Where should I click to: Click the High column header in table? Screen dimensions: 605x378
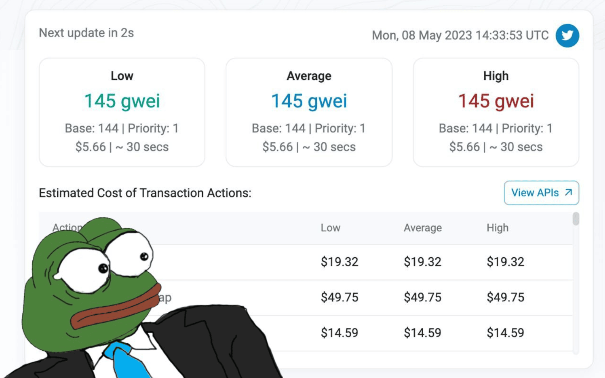[x=497, y=228]
